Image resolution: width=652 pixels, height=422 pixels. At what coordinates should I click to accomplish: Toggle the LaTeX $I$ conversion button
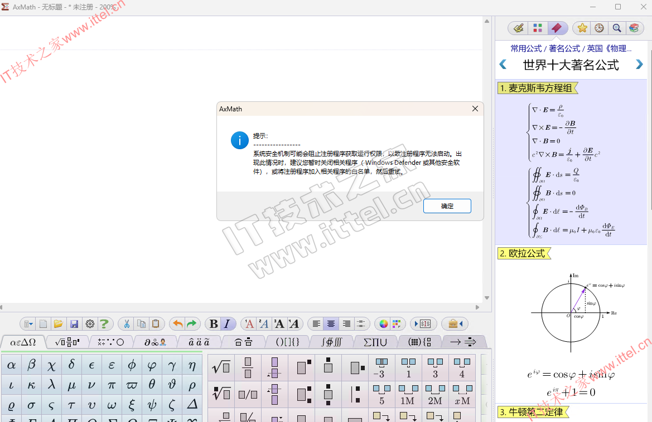tap(423, 323)
